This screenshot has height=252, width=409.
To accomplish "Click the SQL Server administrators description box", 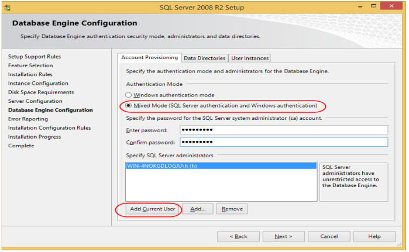I will (353, 182).
